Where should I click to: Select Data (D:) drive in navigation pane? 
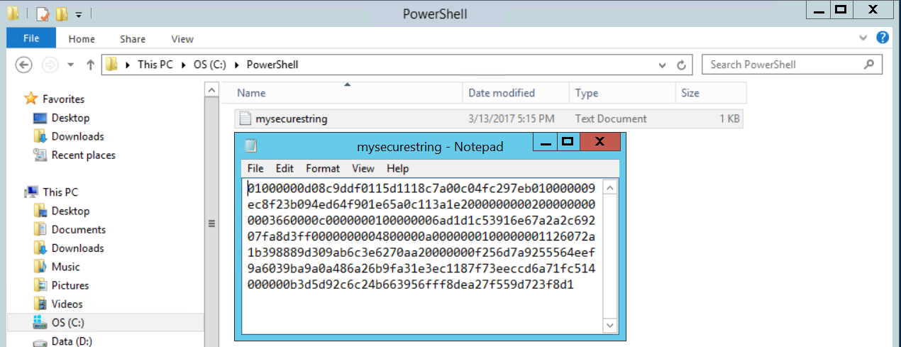(71, 341)
